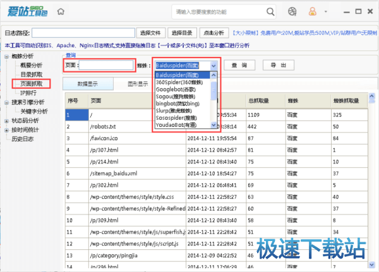The width and height of the screenshot is (379, 272).
Task: Select the /p/302.html row
Action: tap(217, 186)
